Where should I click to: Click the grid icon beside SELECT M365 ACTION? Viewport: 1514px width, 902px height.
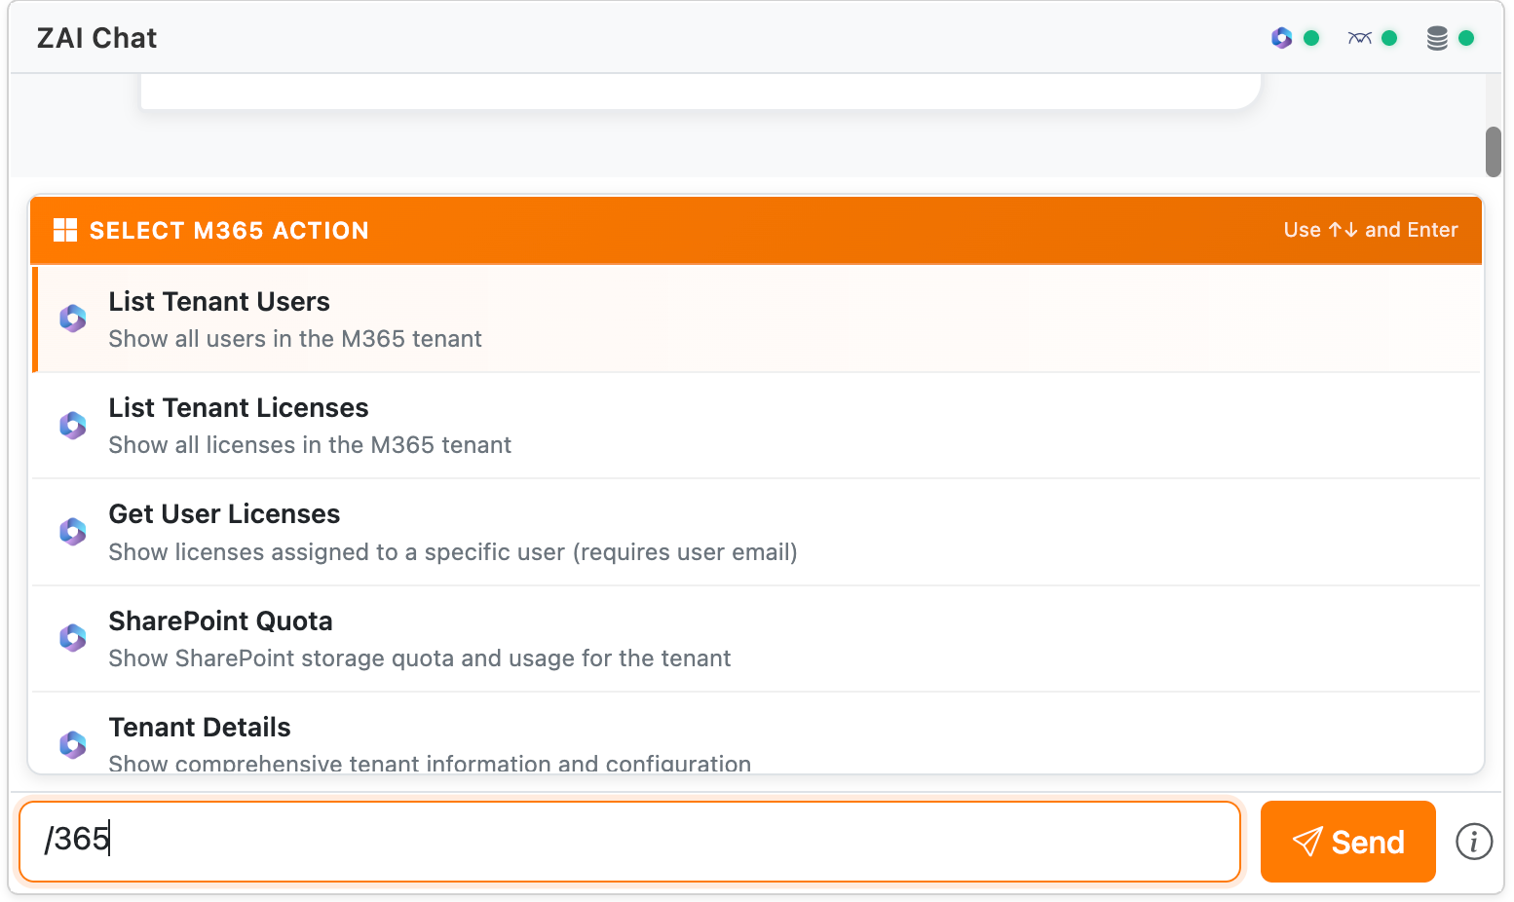pos(65,230)
